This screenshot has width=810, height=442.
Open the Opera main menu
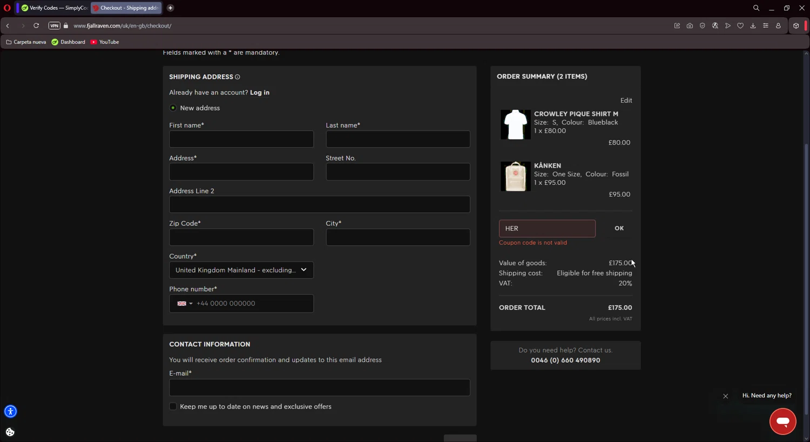point(7,8)
